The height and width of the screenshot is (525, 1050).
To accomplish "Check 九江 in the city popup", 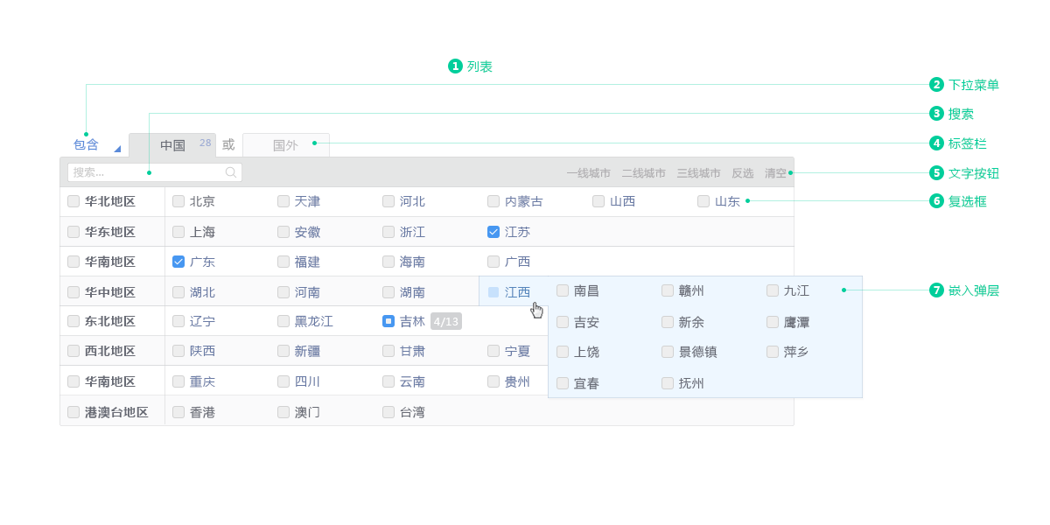I will pyautogui.click(x=773, y=290).
